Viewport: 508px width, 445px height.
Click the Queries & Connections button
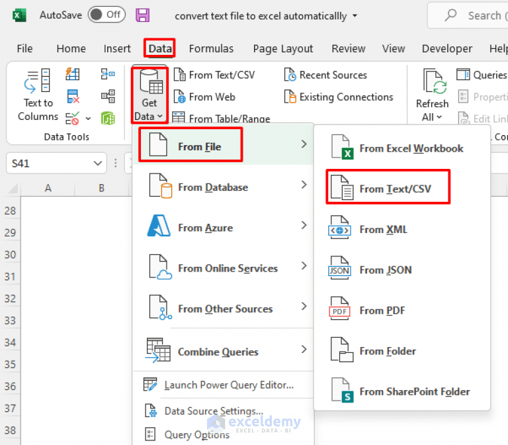tap(482, 75)
